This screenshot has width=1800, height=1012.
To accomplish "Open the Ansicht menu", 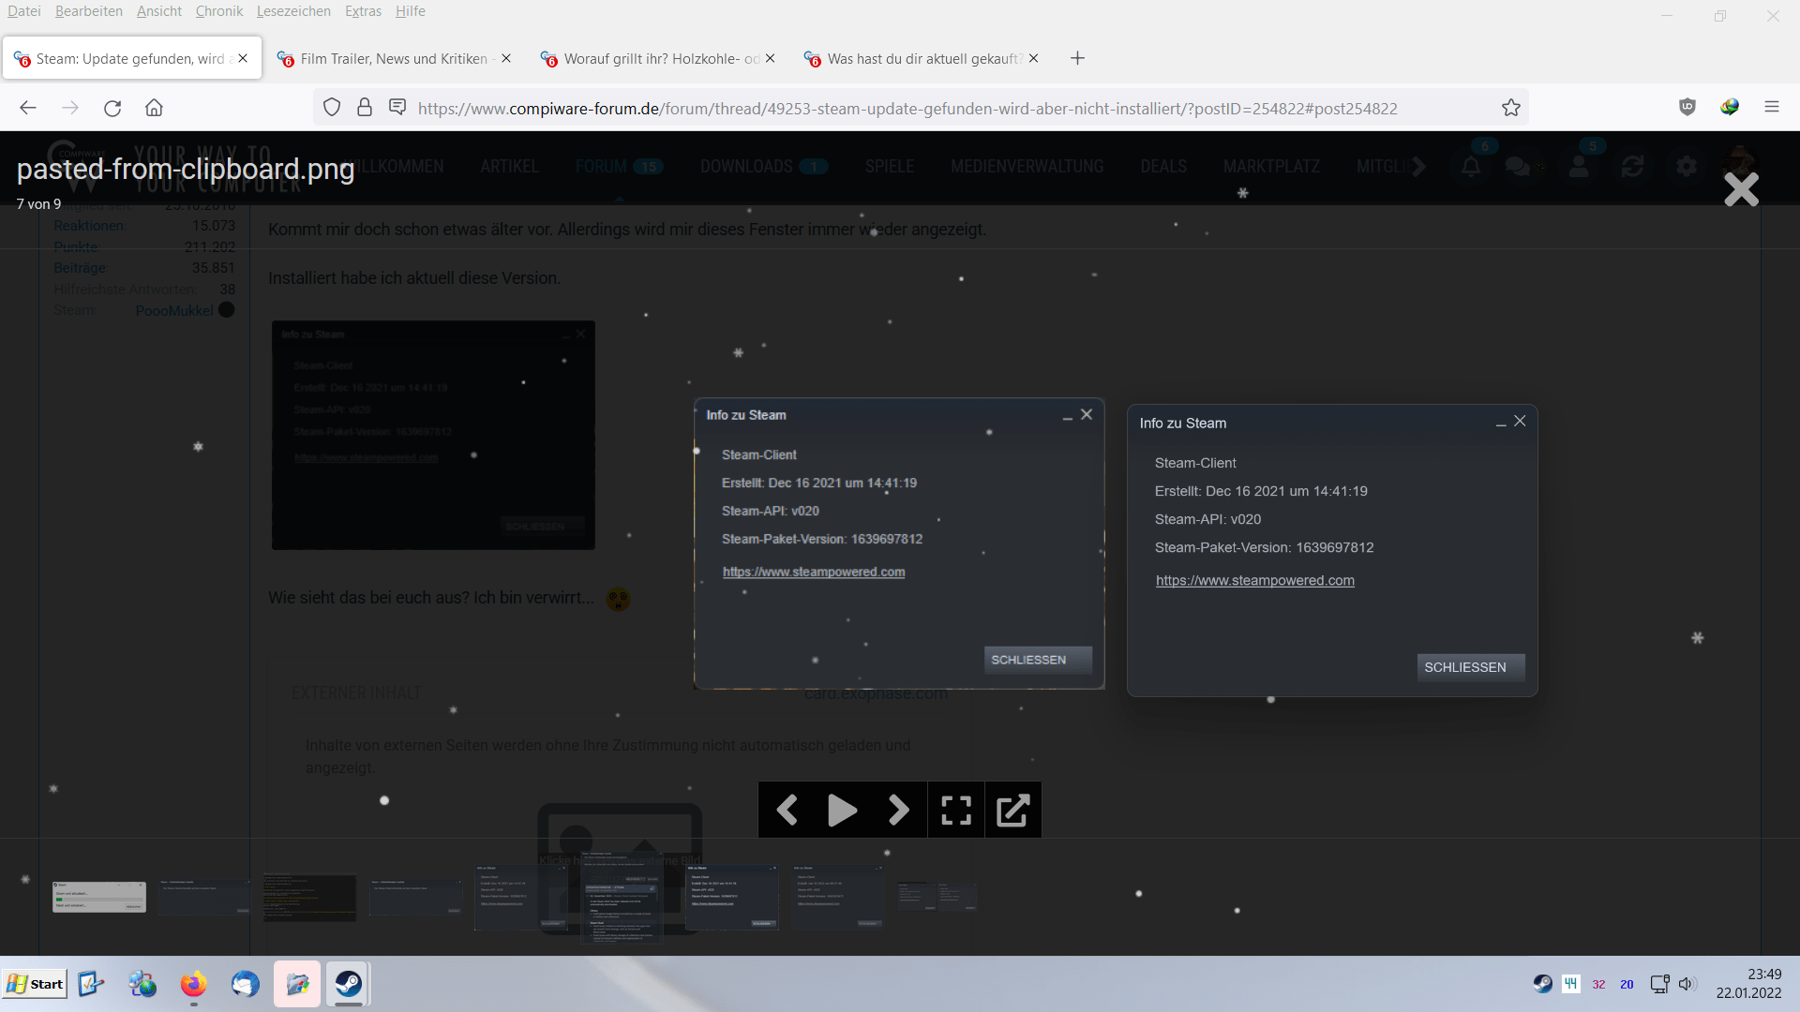I will click(x=159, y=11).
